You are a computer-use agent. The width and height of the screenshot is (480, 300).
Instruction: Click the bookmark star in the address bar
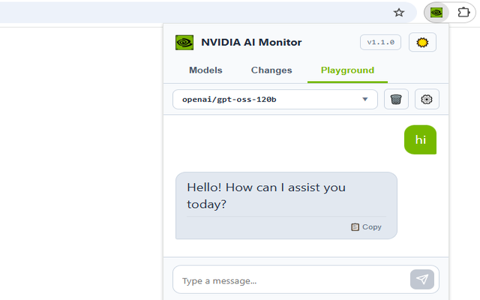[399, 13]
